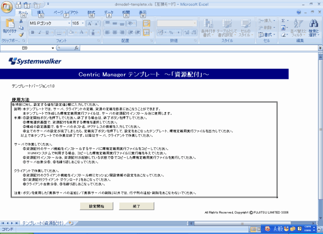Image resolution: width=323 pixels, height=234 pixels.
Task: Open the borders dropdown
Action: click(x=65, y=32)
